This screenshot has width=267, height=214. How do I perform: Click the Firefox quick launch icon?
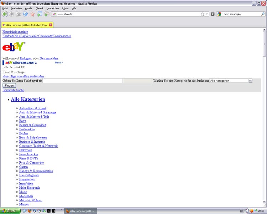(x=30, y=211)
